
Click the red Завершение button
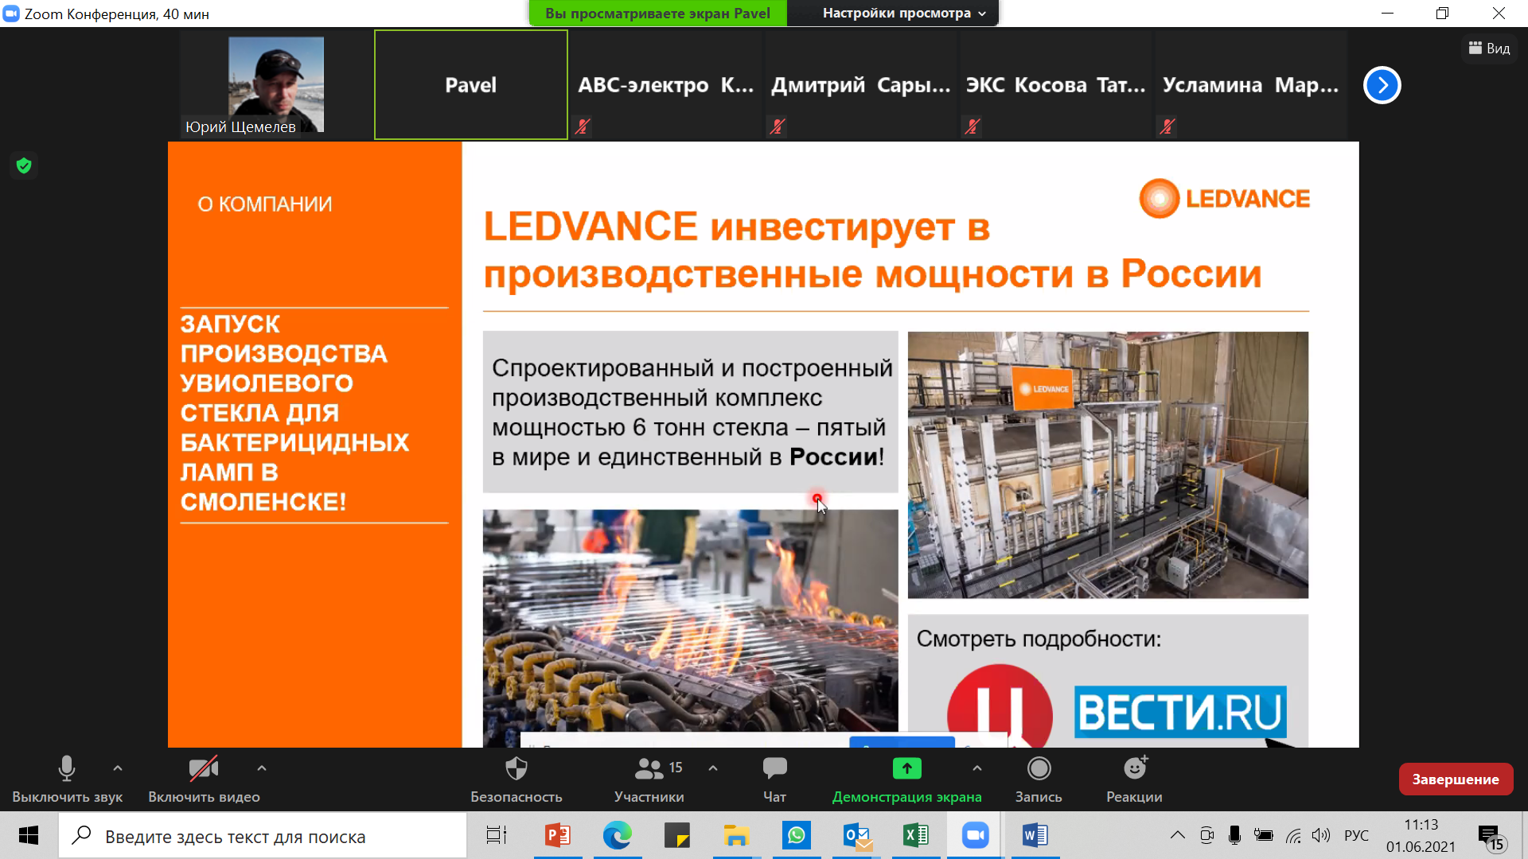(1455, 779)
